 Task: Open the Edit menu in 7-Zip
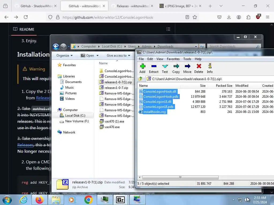[x=150, y=59]
